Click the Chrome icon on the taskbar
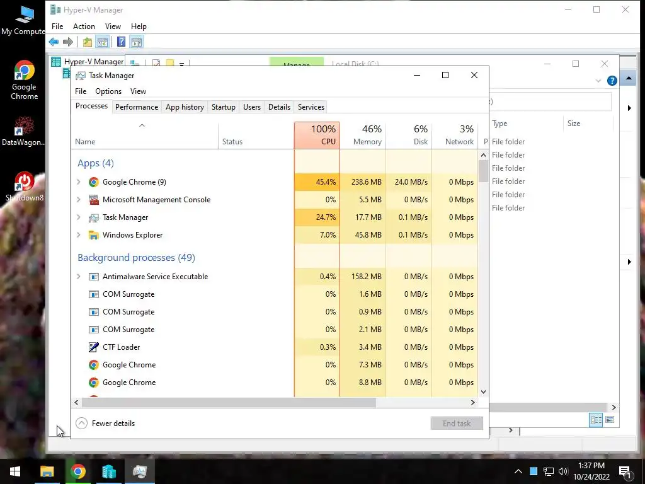 [x=77, y=471]
